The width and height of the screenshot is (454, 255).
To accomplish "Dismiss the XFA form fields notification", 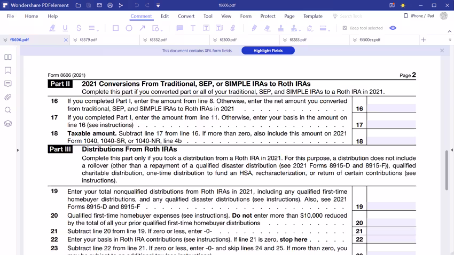I will click(442, 51).
